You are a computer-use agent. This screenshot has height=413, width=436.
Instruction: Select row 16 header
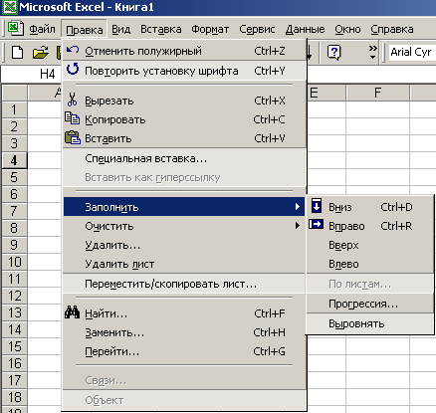click(14, 363)
